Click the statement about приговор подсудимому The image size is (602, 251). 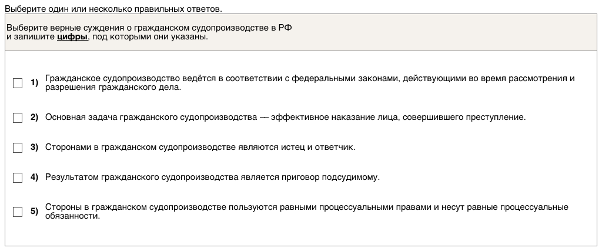(x=212, y=176)
